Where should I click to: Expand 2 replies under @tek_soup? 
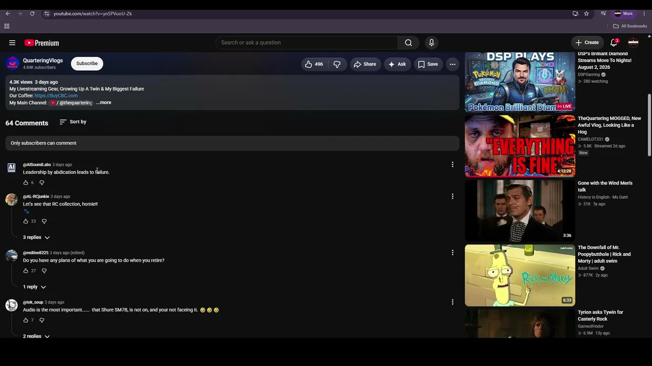36,336
